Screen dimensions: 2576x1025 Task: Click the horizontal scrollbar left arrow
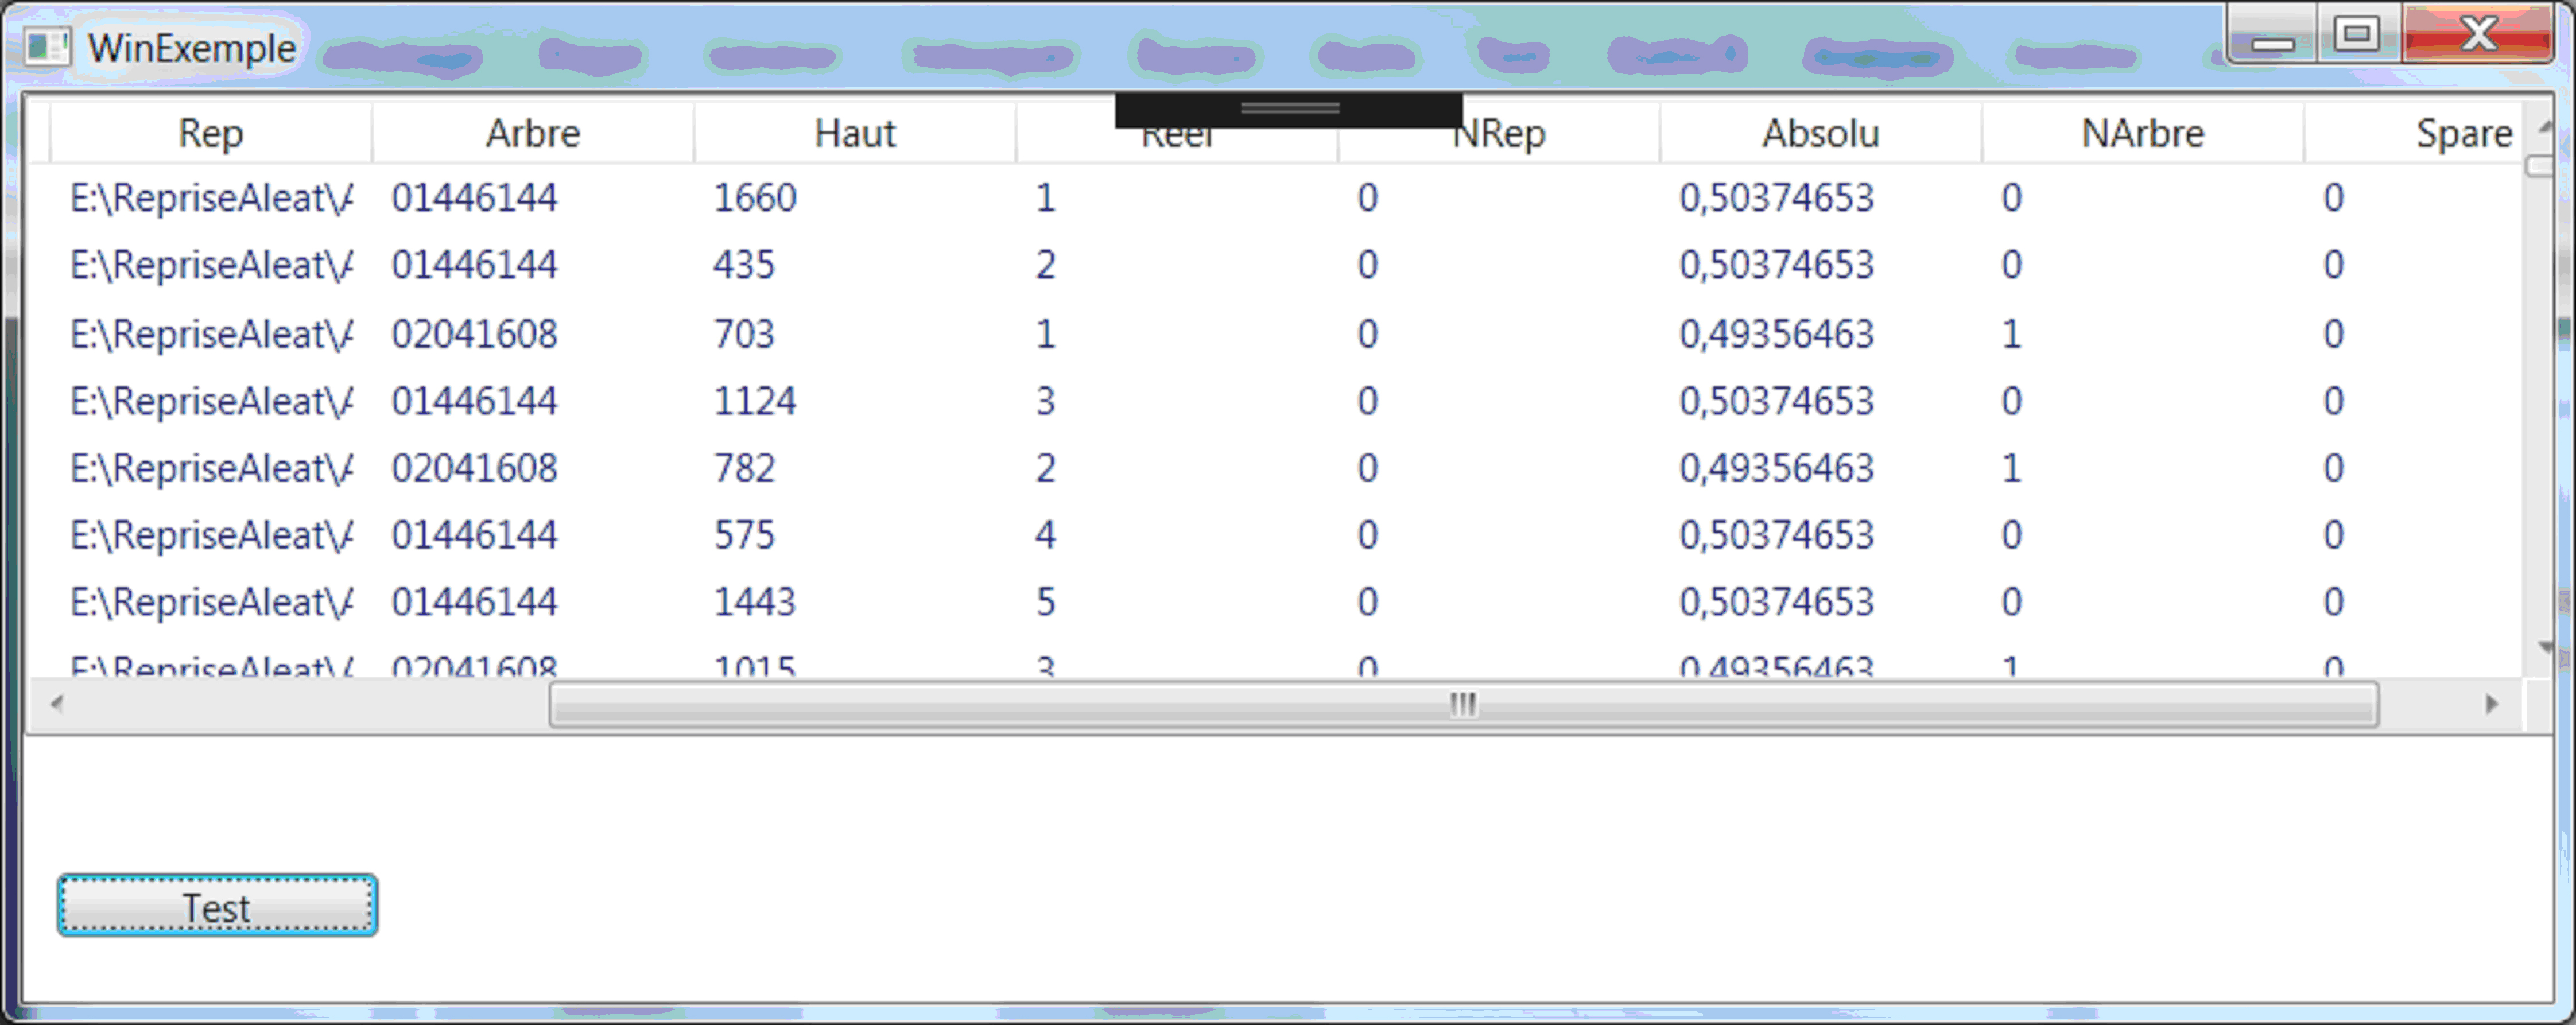(57, 704)
